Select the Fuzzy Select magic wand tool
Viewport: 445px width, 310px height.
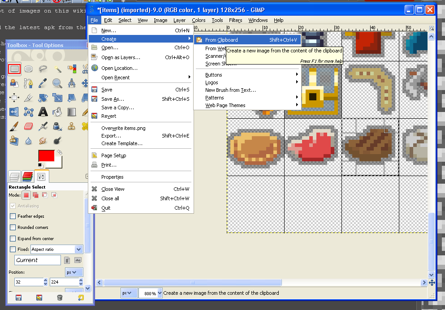click(x=57, y=69)
